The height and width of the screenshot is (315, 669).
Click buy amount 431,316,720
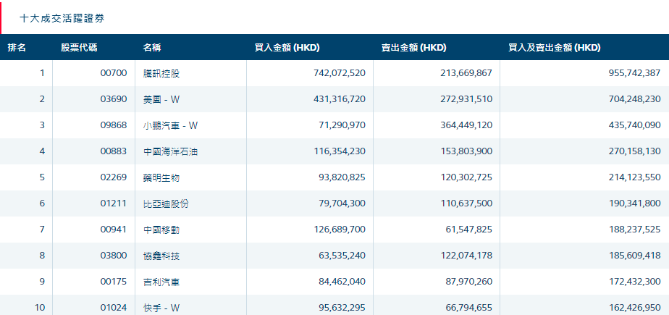(x=339, y=99)
